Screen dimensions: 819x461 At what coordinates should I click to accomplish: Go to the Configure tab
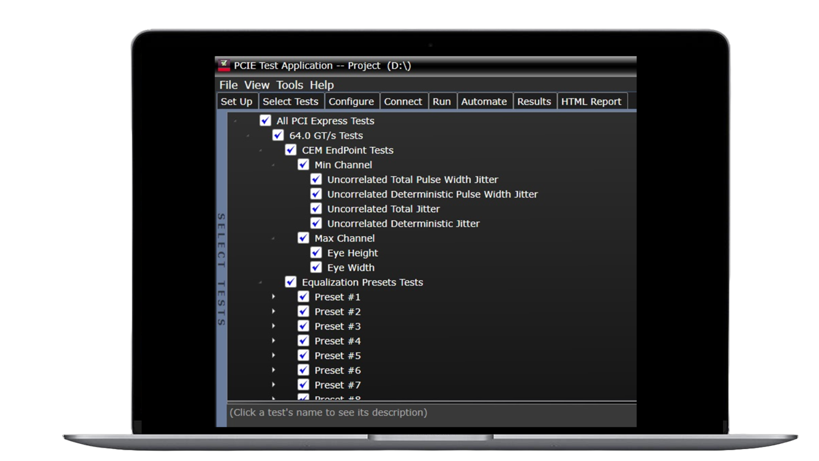pos(351,102)
